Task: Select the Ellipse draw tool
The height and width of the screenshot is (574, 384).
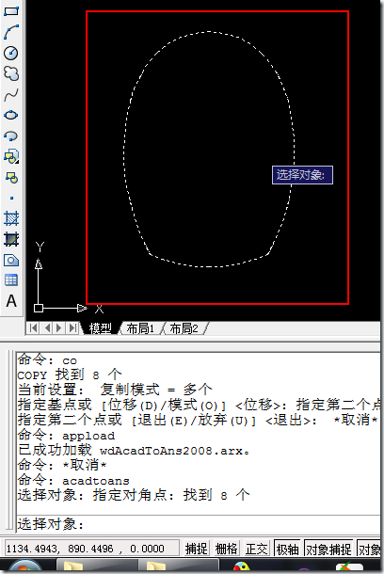Action: [x=11, y=116]
